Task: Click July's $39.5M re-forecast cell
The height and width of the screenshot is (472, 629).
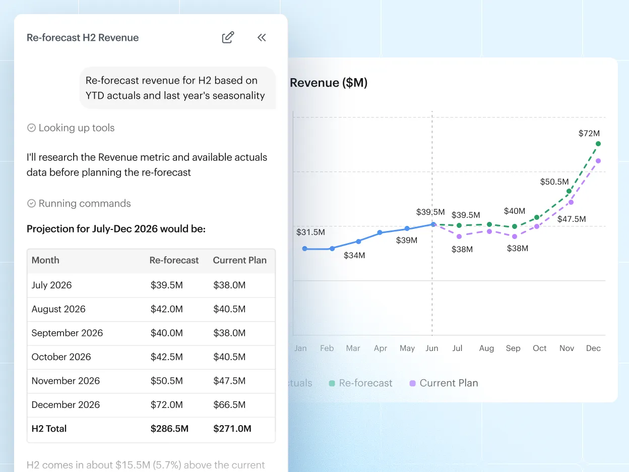Action: [x=166, y=285]
